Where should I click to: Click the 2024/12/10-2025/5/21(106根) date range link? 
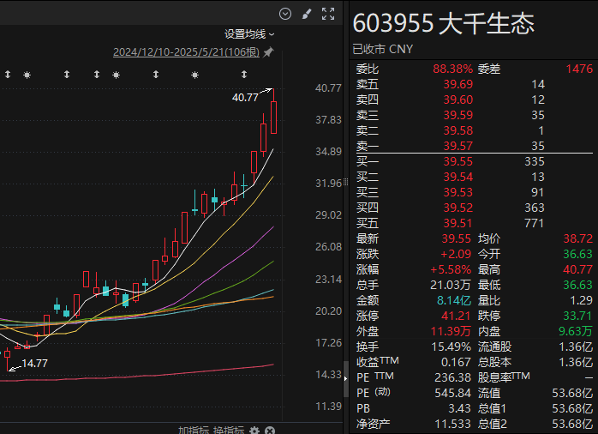point(186,52)
